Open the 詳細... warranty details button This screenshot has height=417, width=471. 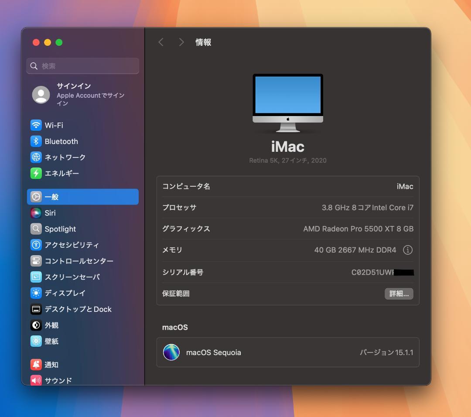(399, 294)
